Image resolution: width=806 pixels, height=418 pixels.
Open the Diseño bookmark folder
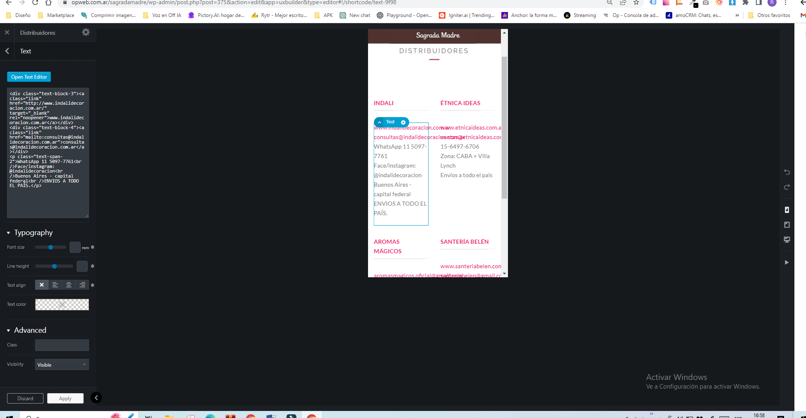coord(19,15)
